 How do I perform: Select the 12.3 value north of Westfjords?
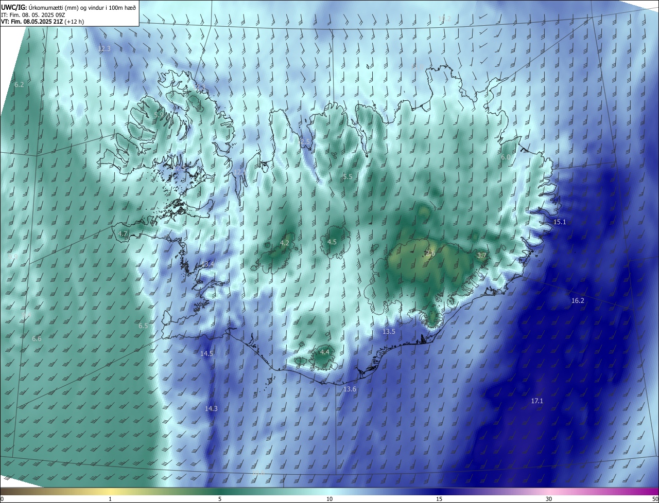pos(104,49)
